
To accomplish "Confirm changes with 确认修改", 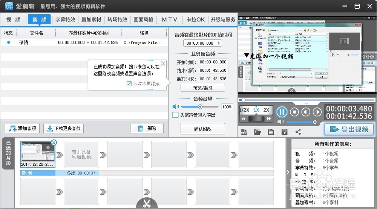I will point(203,129).
